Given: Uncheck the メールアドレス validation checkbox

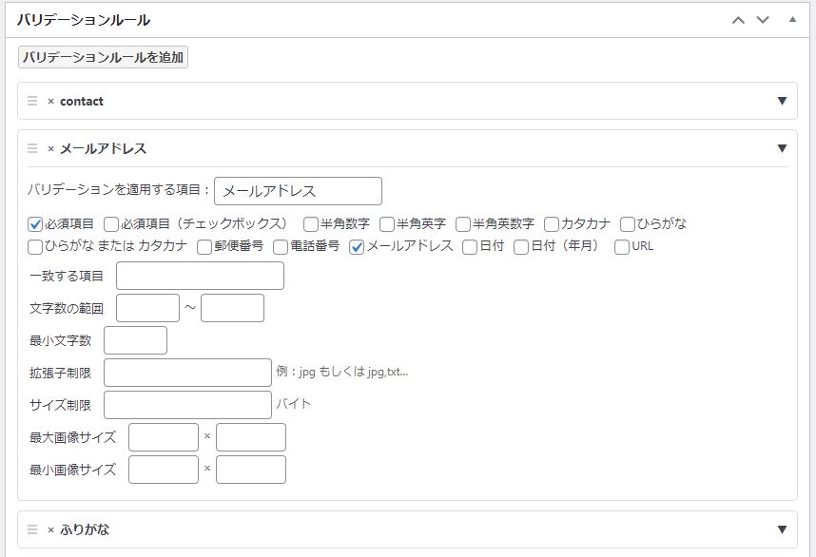Looking at the screenshot, I should pyautogui.click(x=358, y=247).
